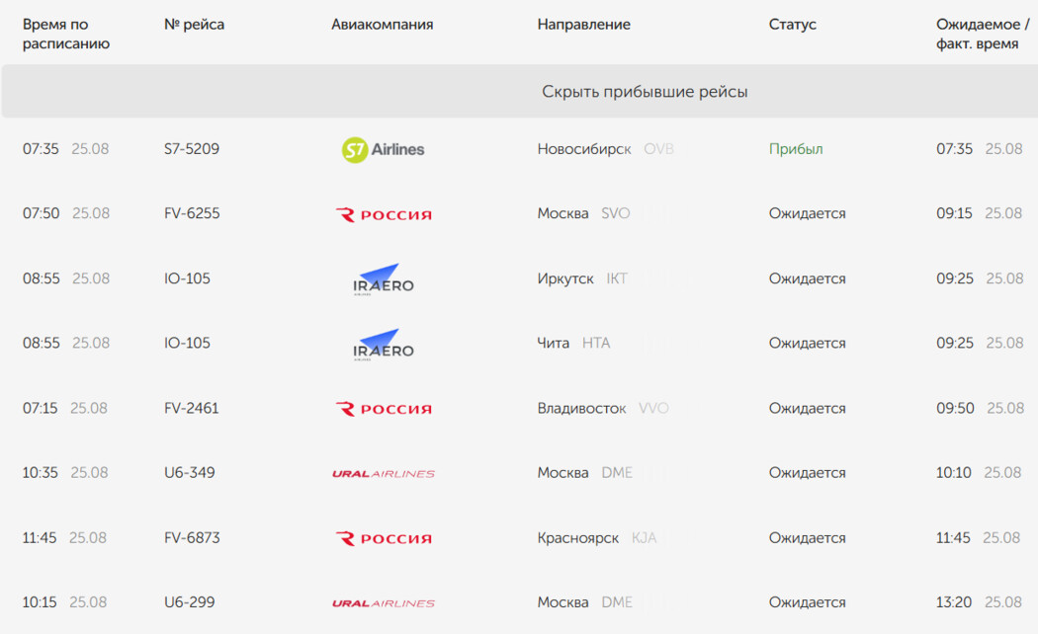Viewport: 1038px width, 634px height.
Task: Click Rossiya logo for flight FV-6873
Action: (383, 538)
